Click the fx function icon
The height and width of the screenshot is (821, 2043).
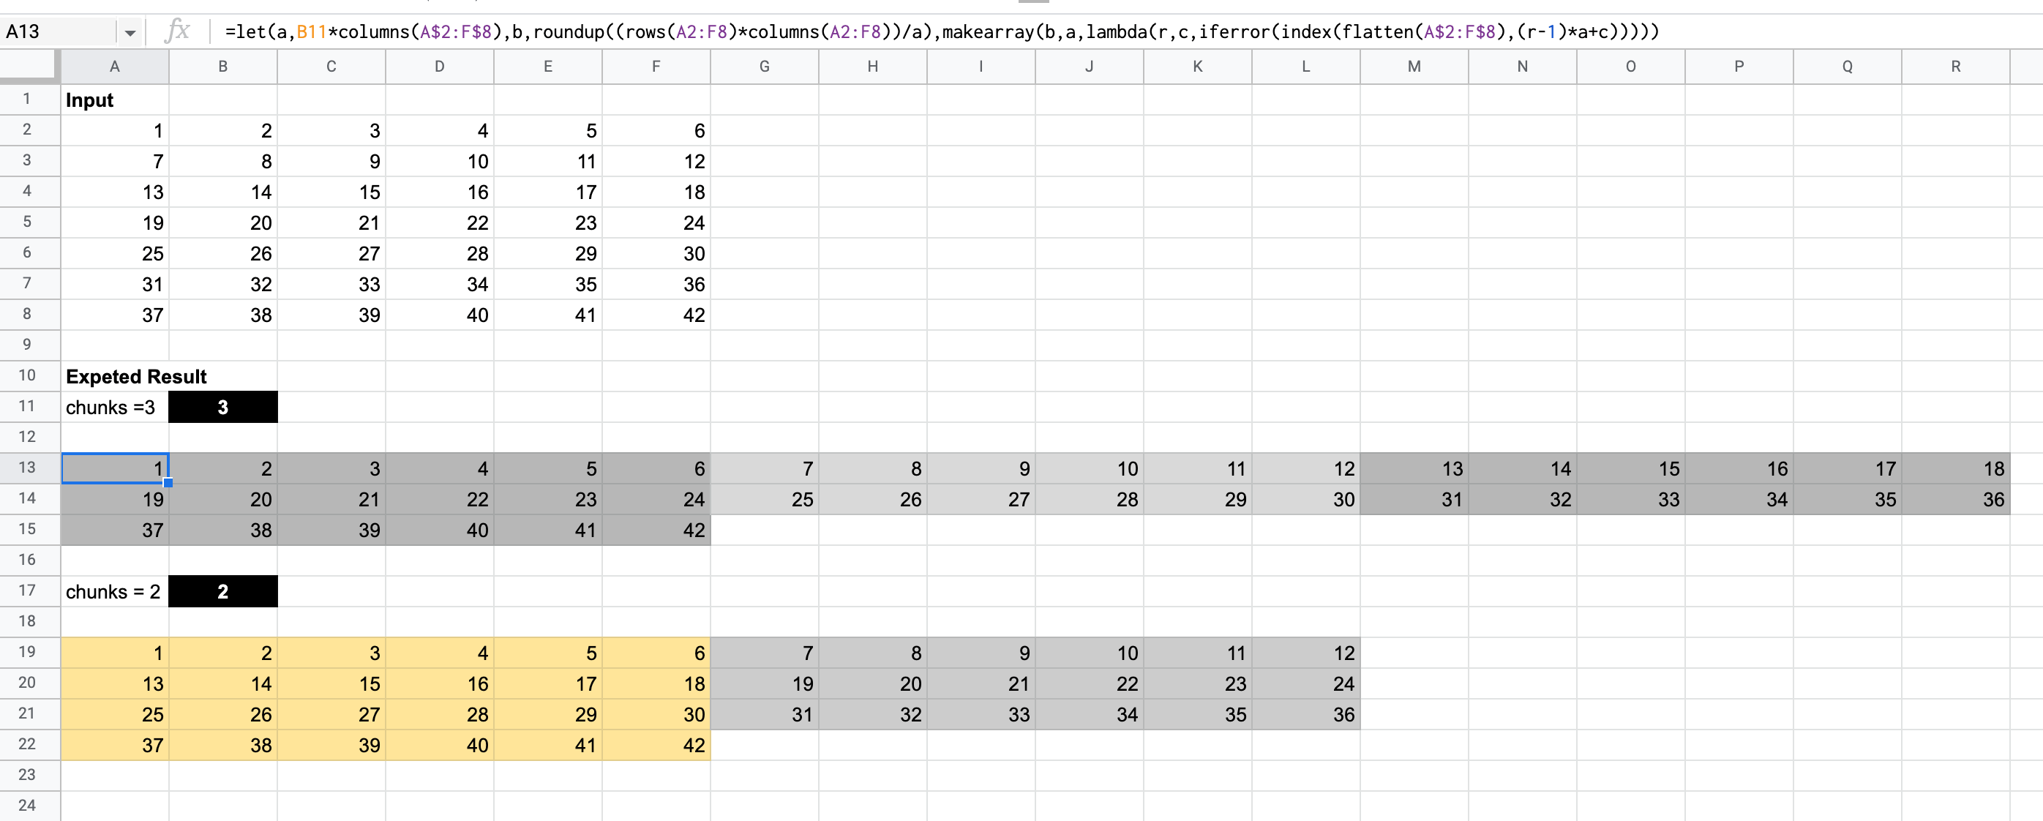tap(178, 31)
